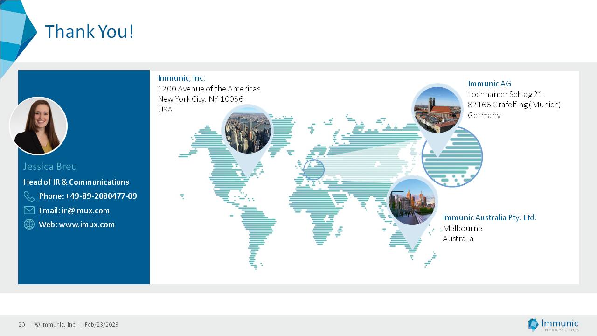Click "Head of IR & Communications" title
Image resolution: width=597 pixels, height=336 pixels.
tap(76, 182)
